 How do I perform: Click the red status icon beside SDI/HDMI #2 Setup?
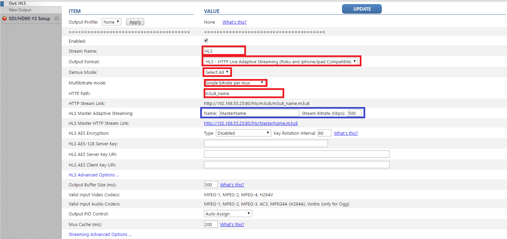4,19
